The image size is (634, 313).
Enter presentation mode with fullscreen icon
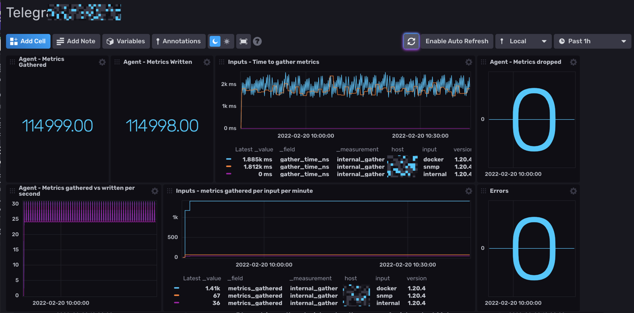(x=243, y=41)
